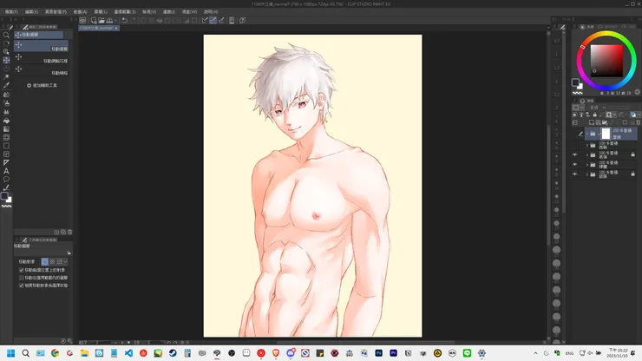The height and width of the screenshot is (361, 642).
Task: Open the (W) window menu in menu bar
Action: tap(189, 12)
